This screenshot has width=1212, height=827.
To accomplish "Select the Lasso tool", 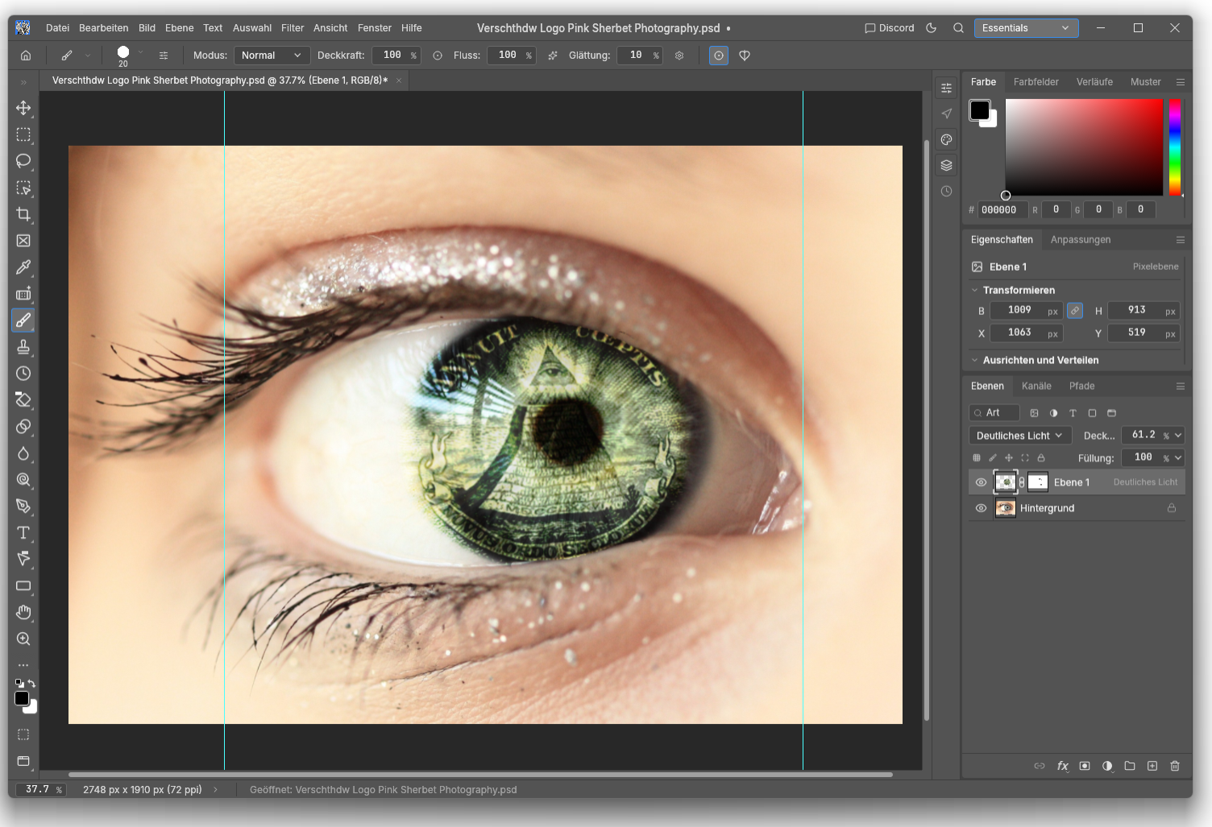I will pos(23,161).
